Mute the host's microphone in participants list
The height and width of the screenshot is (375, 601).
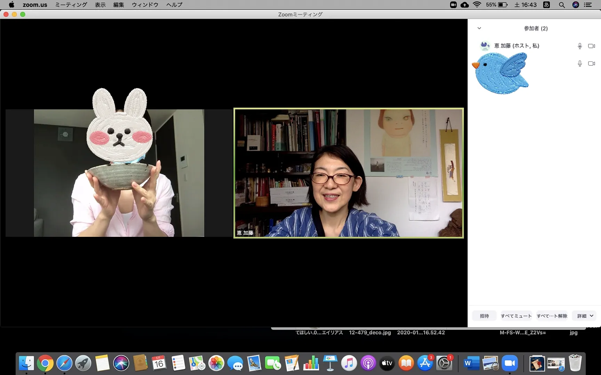(579, 45)
